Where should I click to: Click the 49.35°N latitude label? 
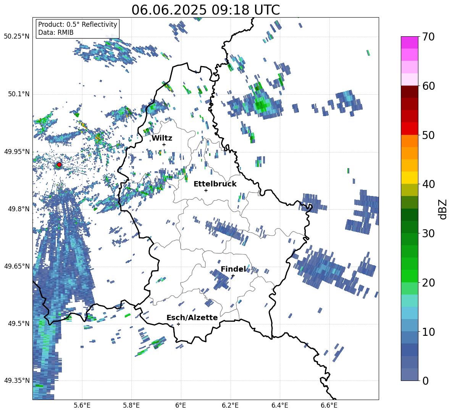point(17,381)
